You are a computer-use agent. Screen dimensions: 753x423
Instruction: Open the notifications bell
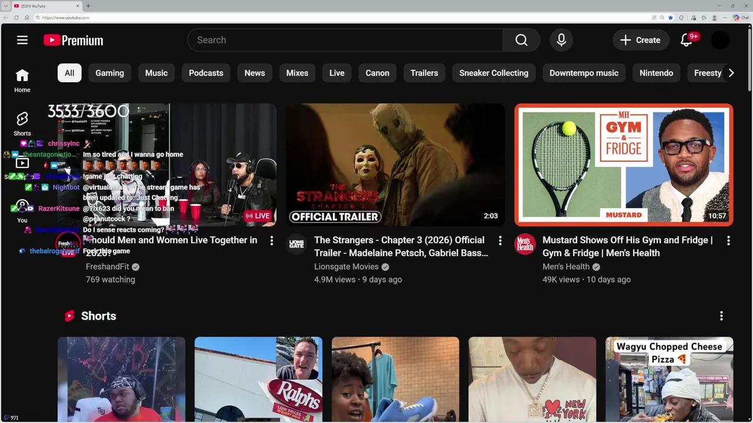tap(687, 40)
